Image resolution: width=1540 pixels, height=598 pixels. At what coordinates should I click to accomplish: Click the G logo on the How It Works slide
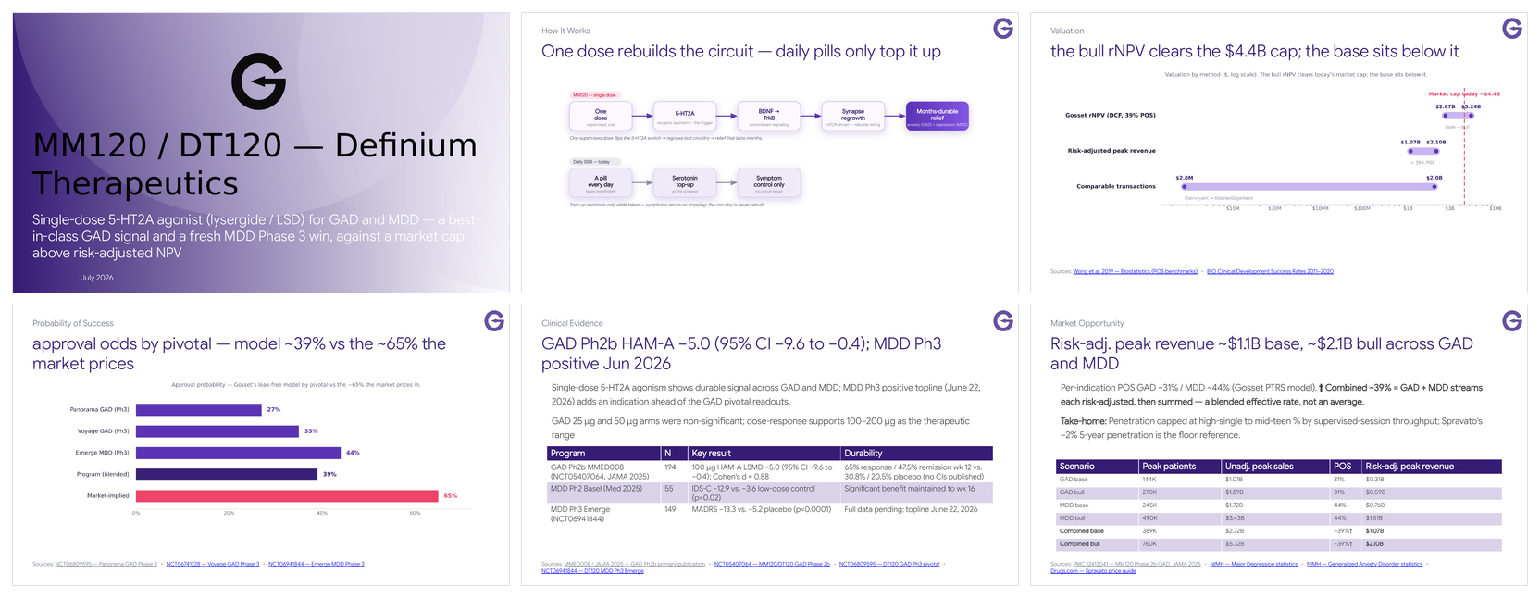coord(1003,29)
